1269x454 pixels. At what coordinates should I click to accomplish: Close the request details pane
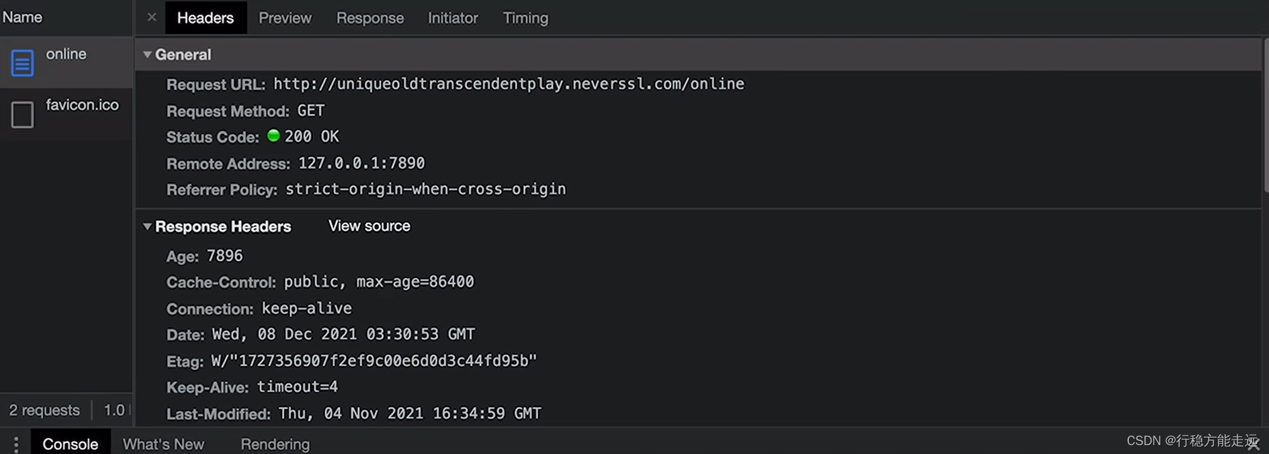point(152,17)
